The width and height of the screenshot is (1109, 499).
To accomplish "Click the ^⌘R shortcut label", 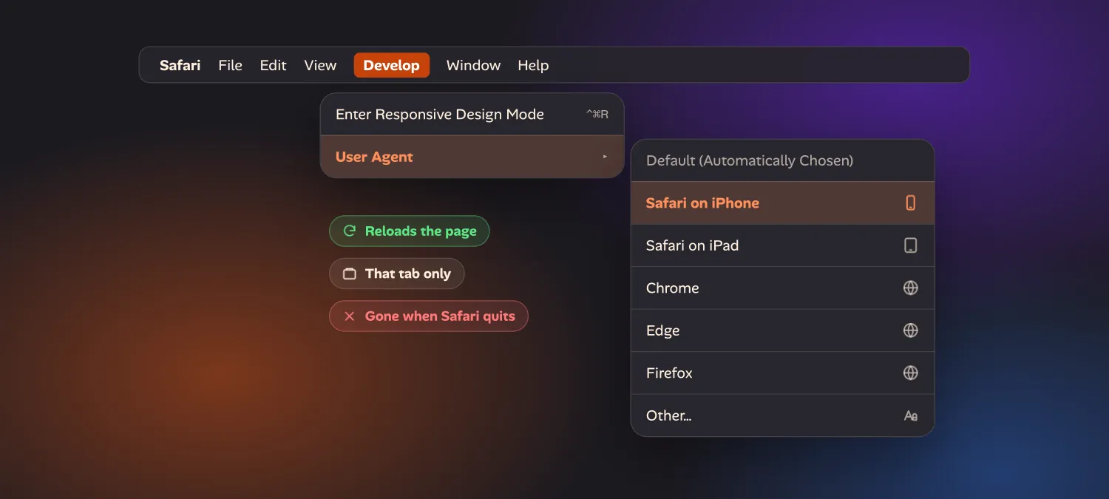I will (597, 115).
